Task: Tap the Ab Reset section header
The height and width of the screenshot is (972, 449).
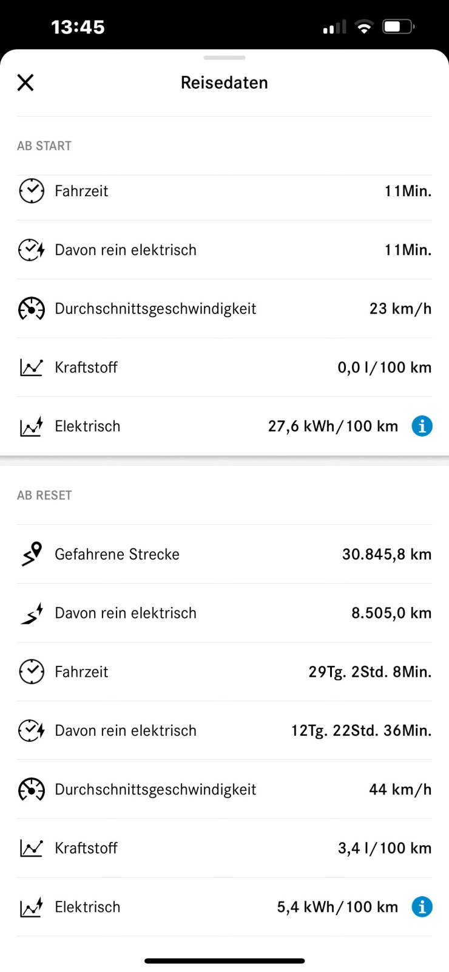Action: click(44, 495)
